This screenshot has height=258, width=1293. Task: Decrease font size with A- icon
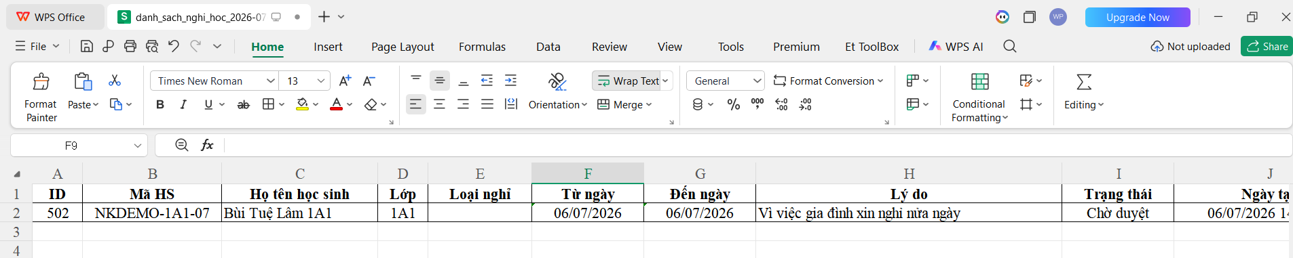369,81
